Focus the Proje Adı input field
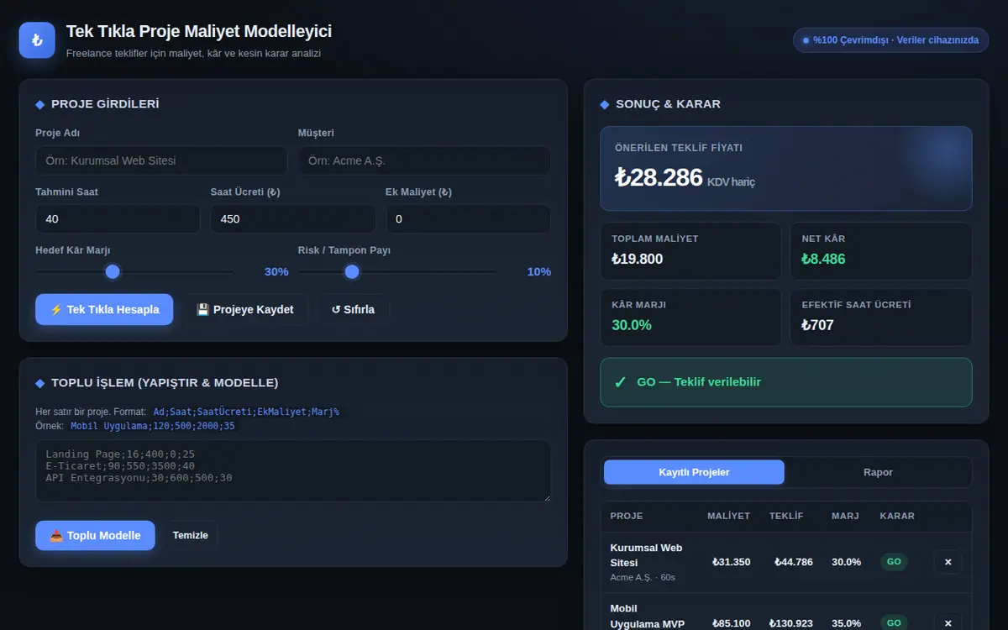The width and height of the screenshot is (1008, 630). coord(161,160)
